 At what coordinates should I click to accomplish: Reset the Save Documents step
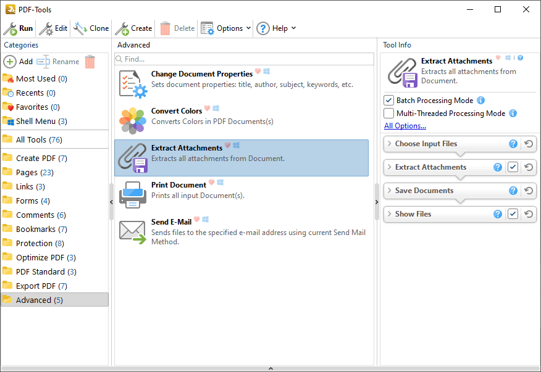[529, 191]
